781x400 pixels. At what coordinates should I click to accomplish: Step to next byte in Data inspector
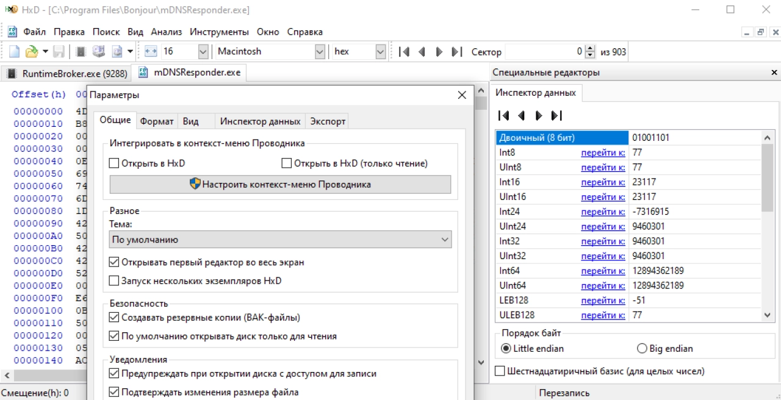(539, 115)
